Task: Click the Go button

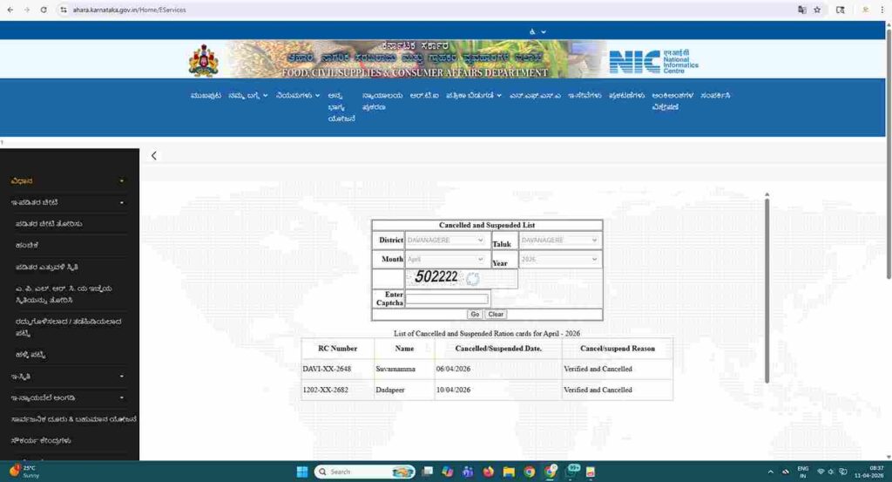Action: 475,314
